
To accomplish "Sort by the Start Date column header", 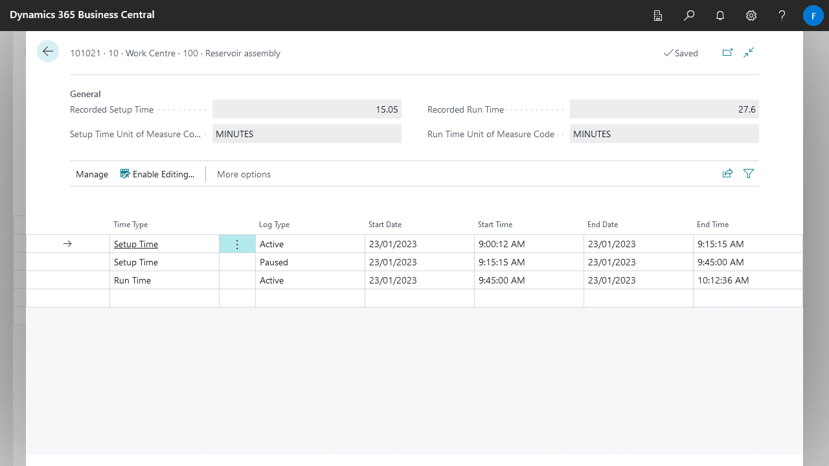I will [385, 225].
